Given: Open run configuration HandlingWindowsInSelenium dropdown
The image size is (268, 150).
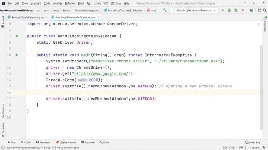Looking at the screenshot, I should click(193, 10).
